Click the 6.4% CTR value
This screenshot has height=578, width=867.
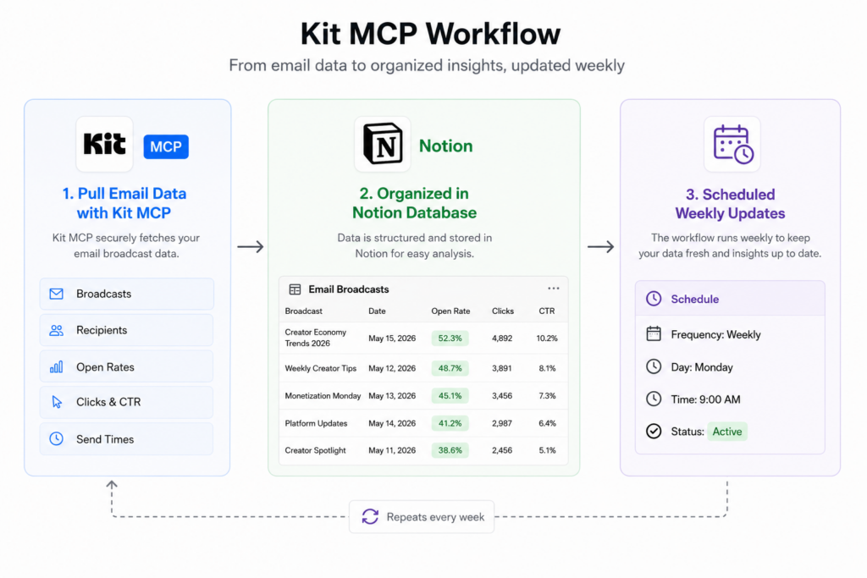click(x=548, y=423)
